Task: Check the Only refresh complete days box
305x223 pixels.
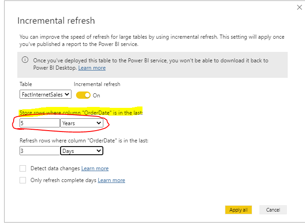Action: tap(23, 180)
